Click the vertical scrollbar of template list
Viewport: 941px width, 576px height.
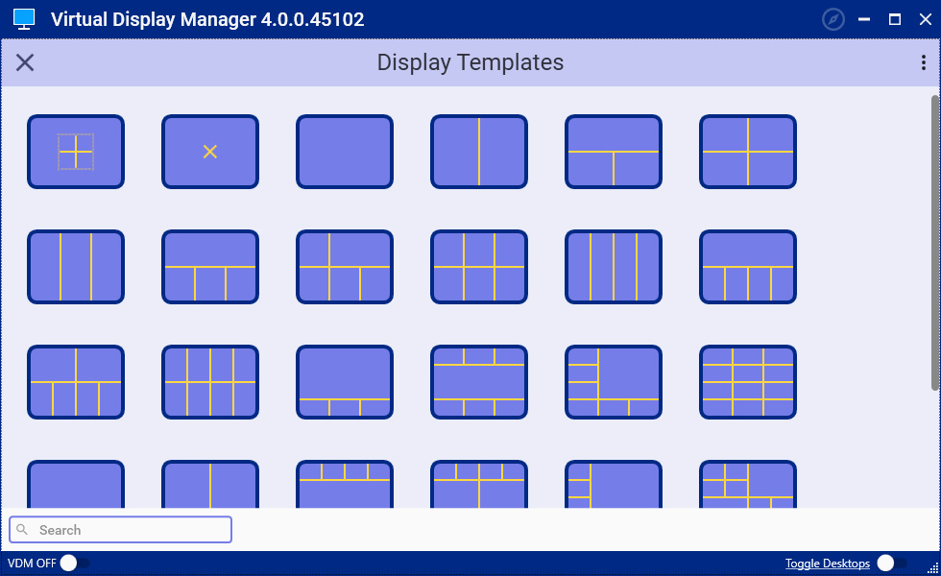coord(935,240)
